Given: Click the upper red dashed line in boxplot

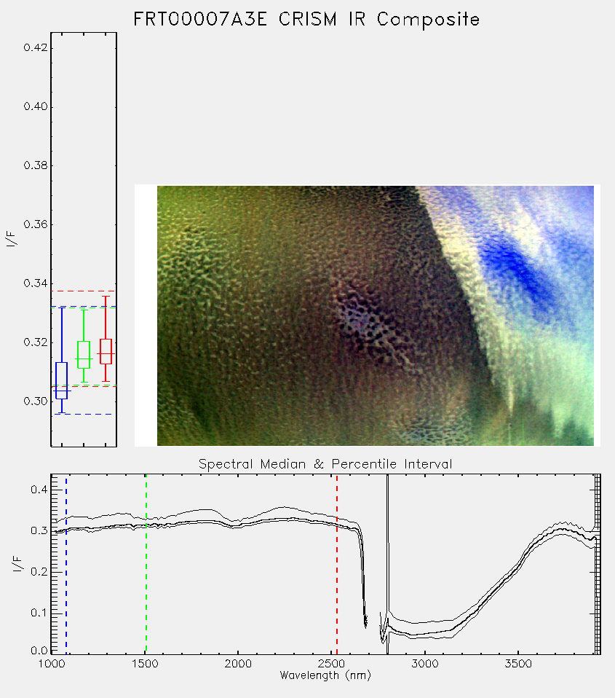Looking at the screenshot, I should 84,291.
